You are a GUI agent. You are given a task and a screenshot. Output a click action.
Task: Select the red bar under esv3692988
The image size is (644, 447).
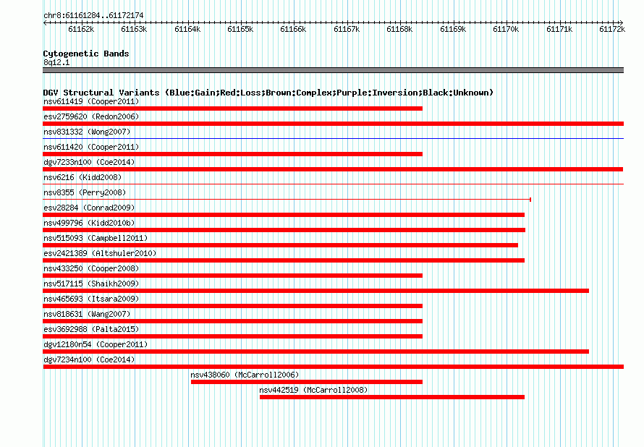(x=232, y=336)
